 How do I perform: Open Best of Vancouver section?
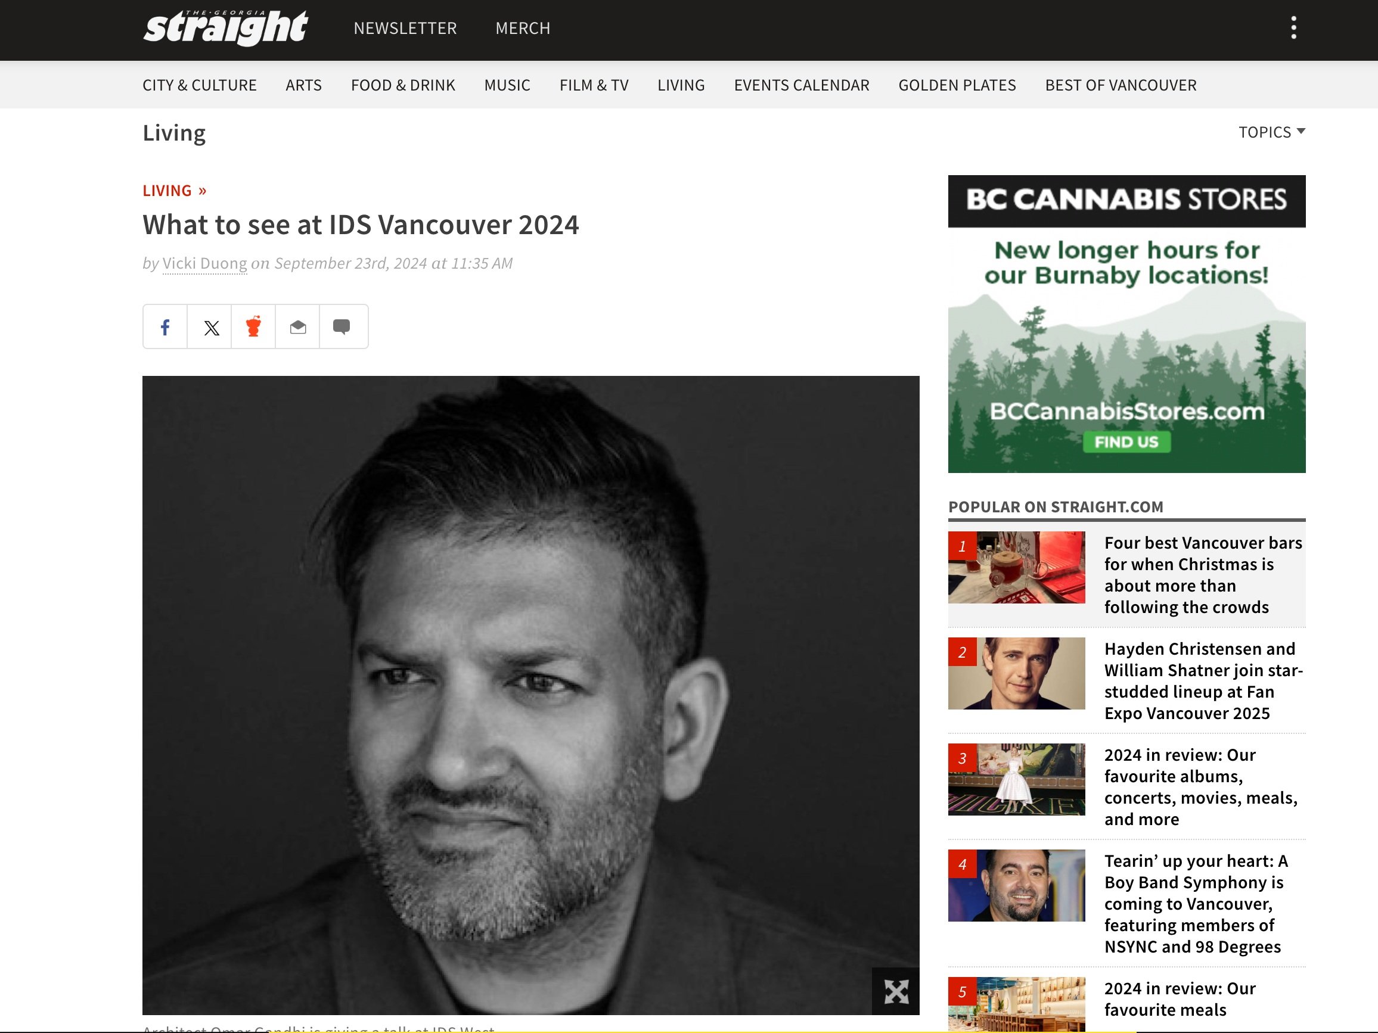point(1121,85)
